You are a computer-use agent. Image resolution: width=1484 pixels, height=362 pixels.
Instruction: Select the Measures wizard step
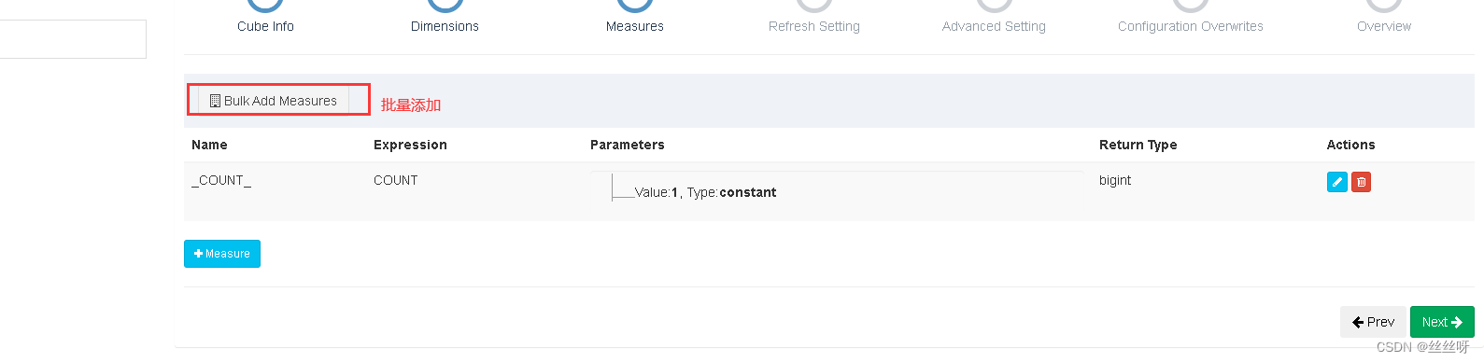(635, 26)
